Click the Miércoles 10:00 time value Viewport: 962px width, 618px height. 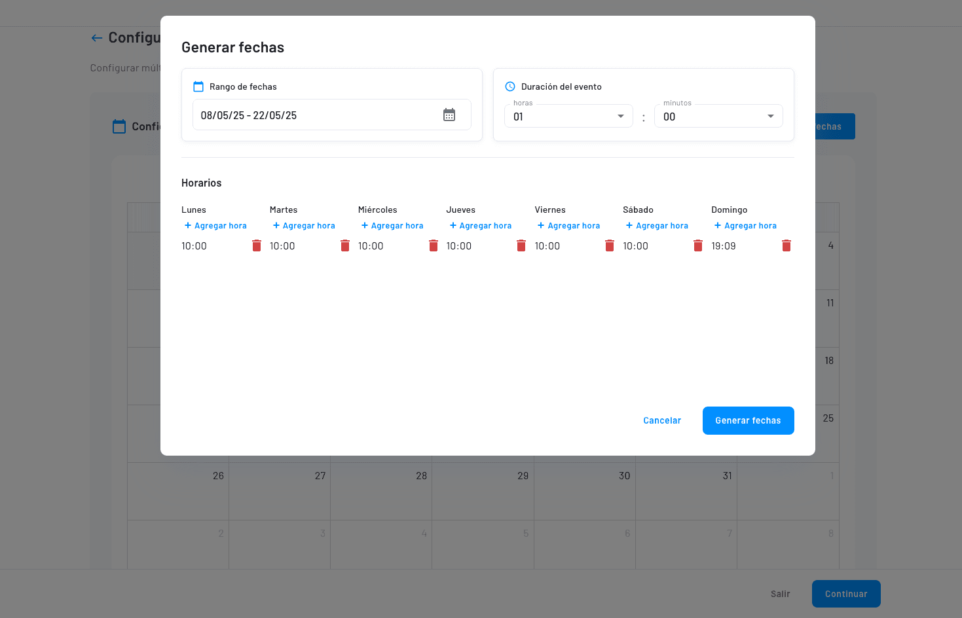click(x=371, y=246)
